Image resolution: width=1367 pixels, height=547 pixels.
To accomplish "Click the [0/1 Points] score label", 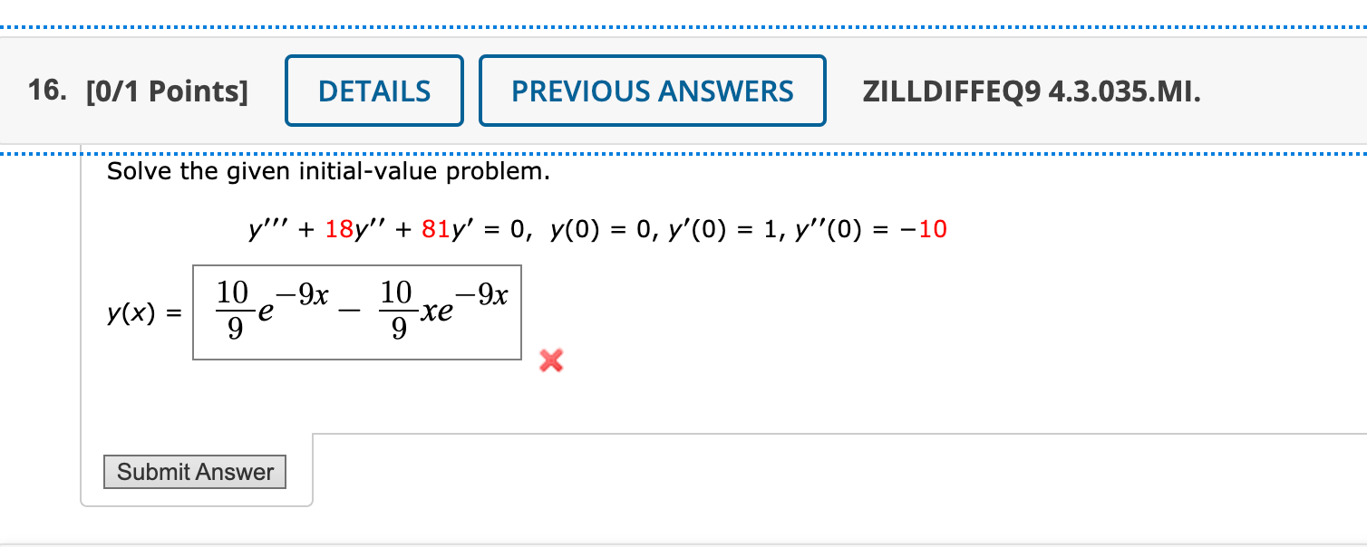I will tap(167, 90).
